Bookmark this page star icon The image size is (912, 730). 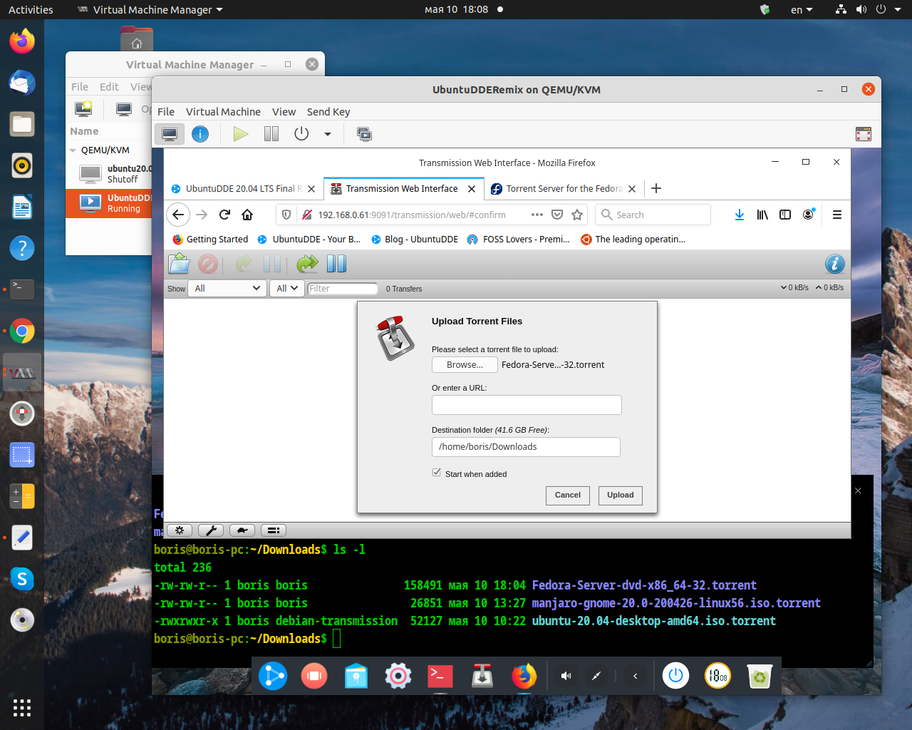577,215
